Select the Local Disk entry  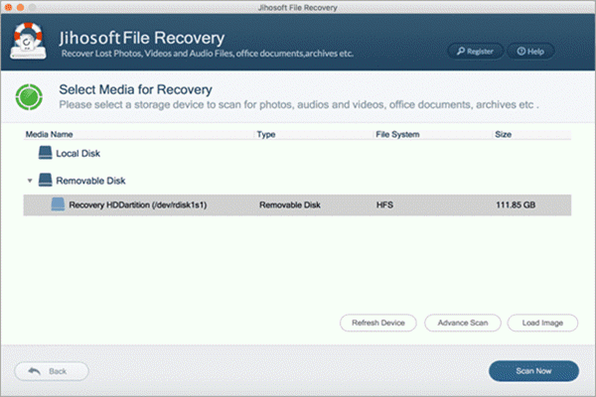(x=77, y=154)
